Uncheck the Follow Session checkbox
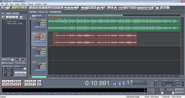Screen dimensions: 185x98 (3, 63)
